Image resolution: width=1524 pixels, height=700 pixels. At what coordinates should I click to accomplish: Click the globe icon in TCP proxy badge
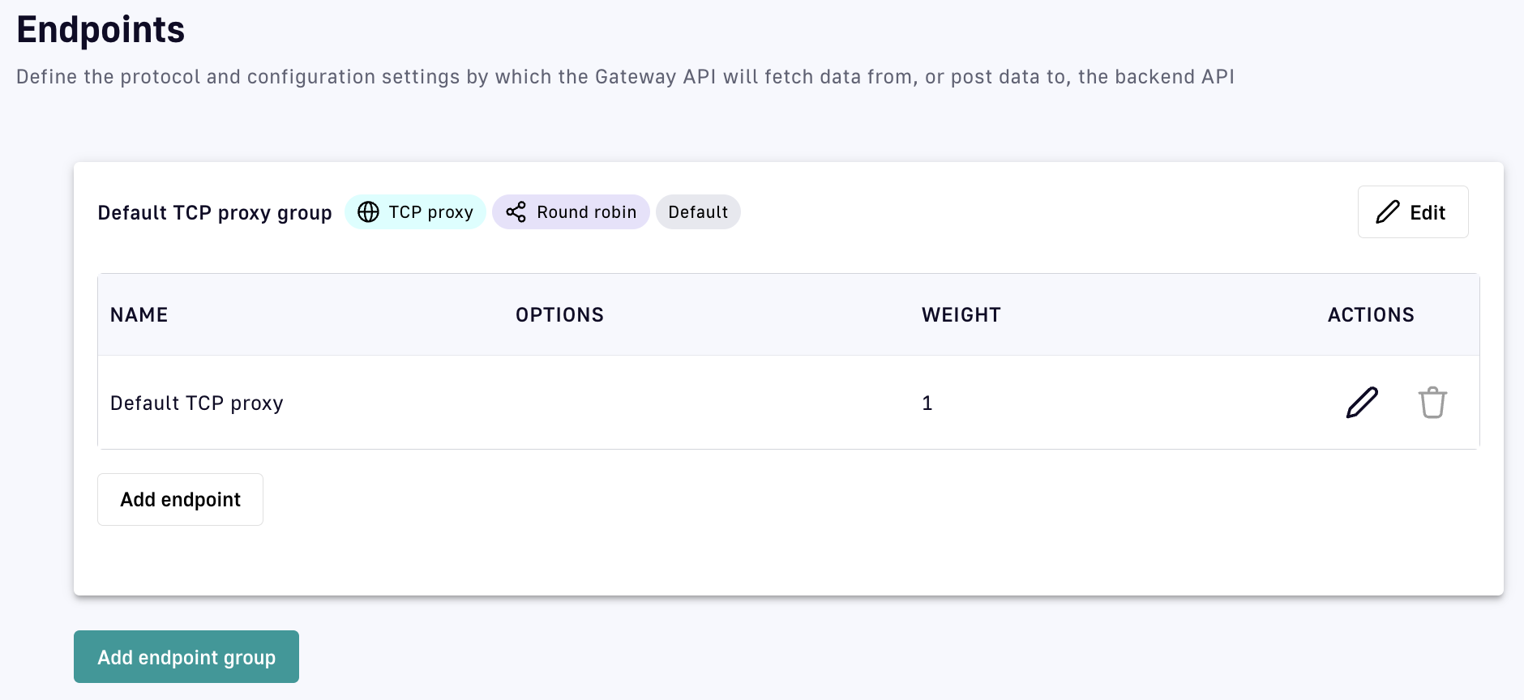tap(368, 212)
